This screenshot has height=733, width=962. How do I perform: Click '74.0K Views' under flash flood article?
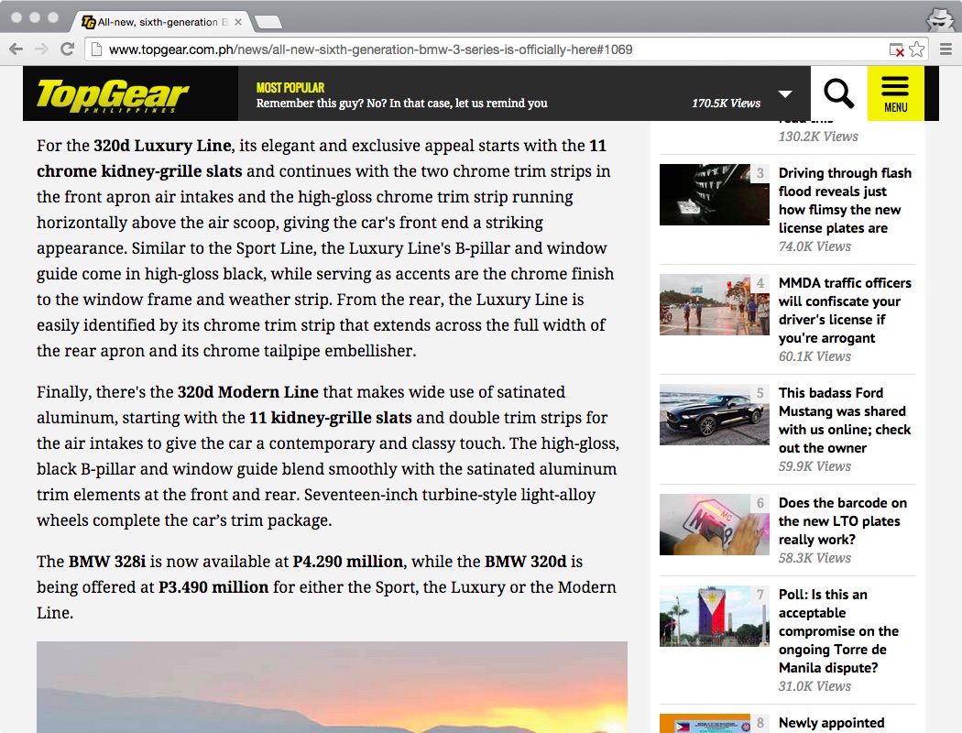pyautogui.click(x=814, y=246)
